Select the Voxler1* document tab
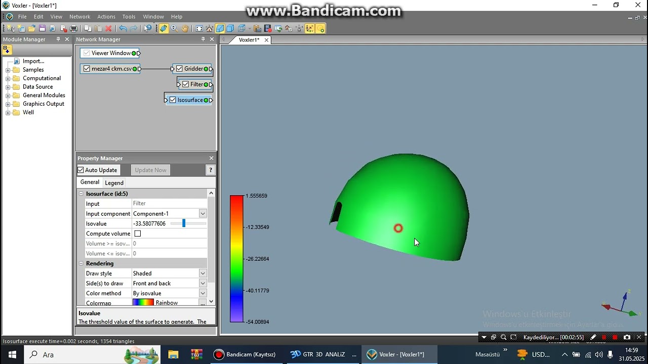Viewport: 648px width, 364px height. tap(249, 40)
